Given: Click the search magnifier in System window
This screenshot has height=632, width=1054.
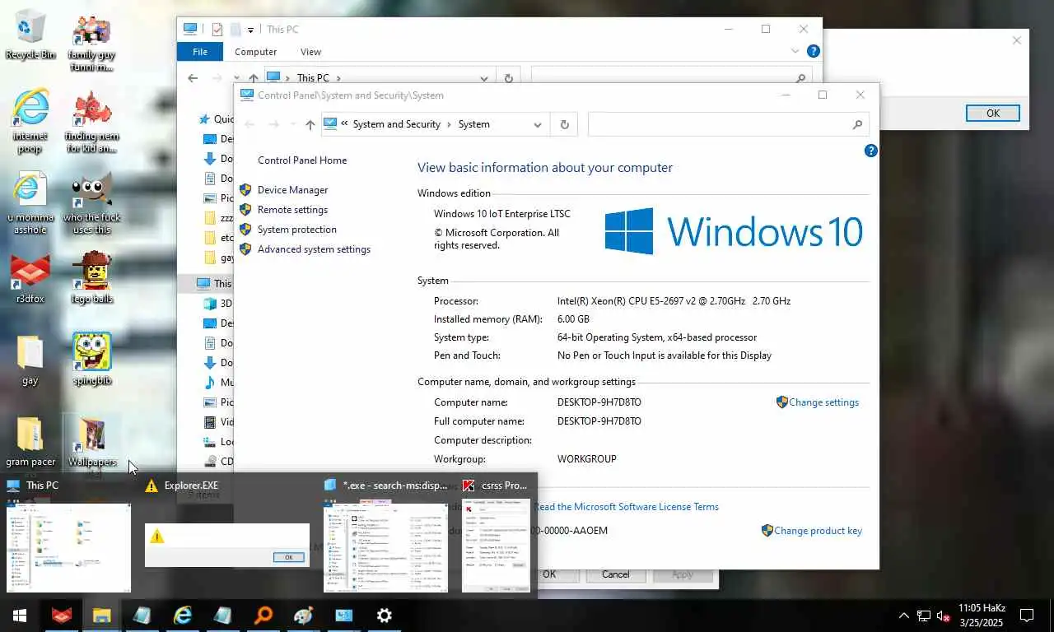Looking at the screenshot, I should 857,124.
